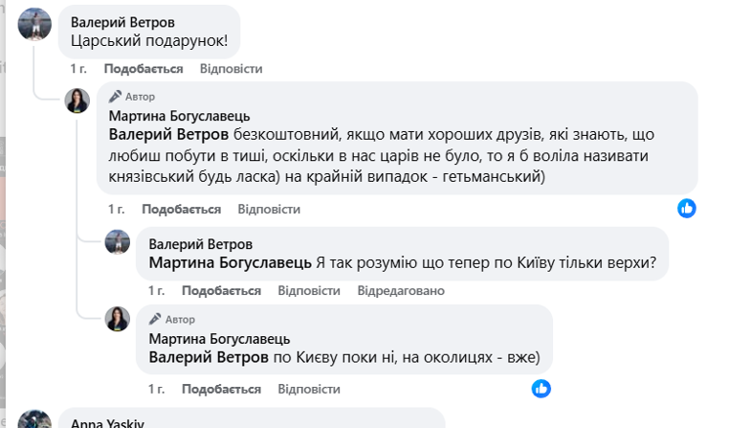Like Мартина's reply about околиці
The height and width of the screenshot is (428, 729).
[x=221, y=389]
